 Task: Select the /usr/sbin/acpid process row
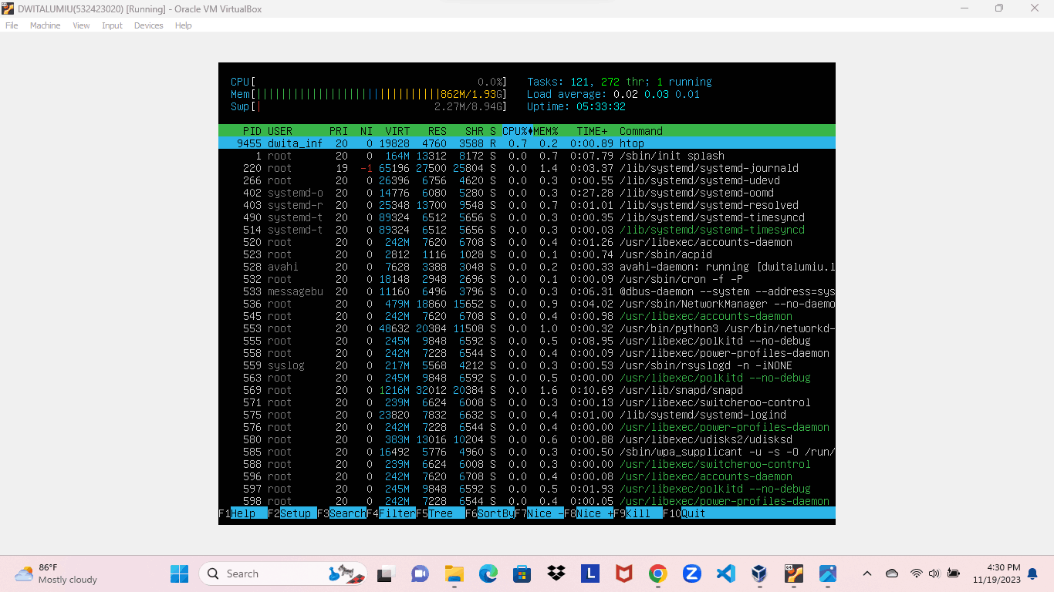click(527, 254)
